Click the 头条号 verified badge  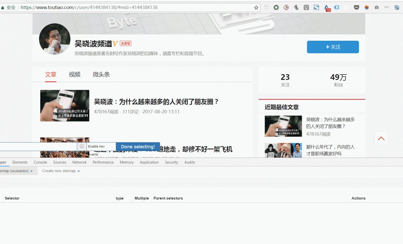click(x=126, y=43)
